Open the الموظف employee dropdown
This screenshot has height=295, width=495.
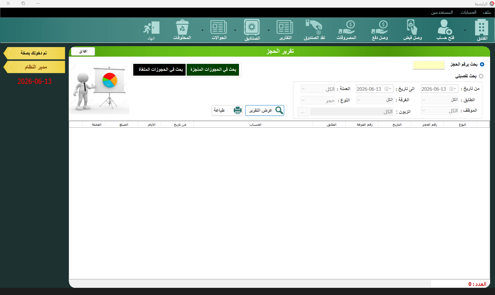[x=439, y=111]
